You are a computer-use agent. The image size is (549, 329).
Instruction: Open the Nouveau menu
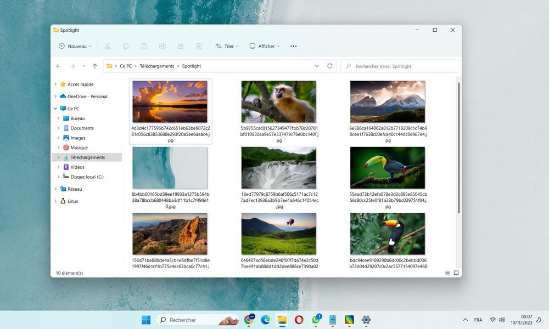(74, 46)
